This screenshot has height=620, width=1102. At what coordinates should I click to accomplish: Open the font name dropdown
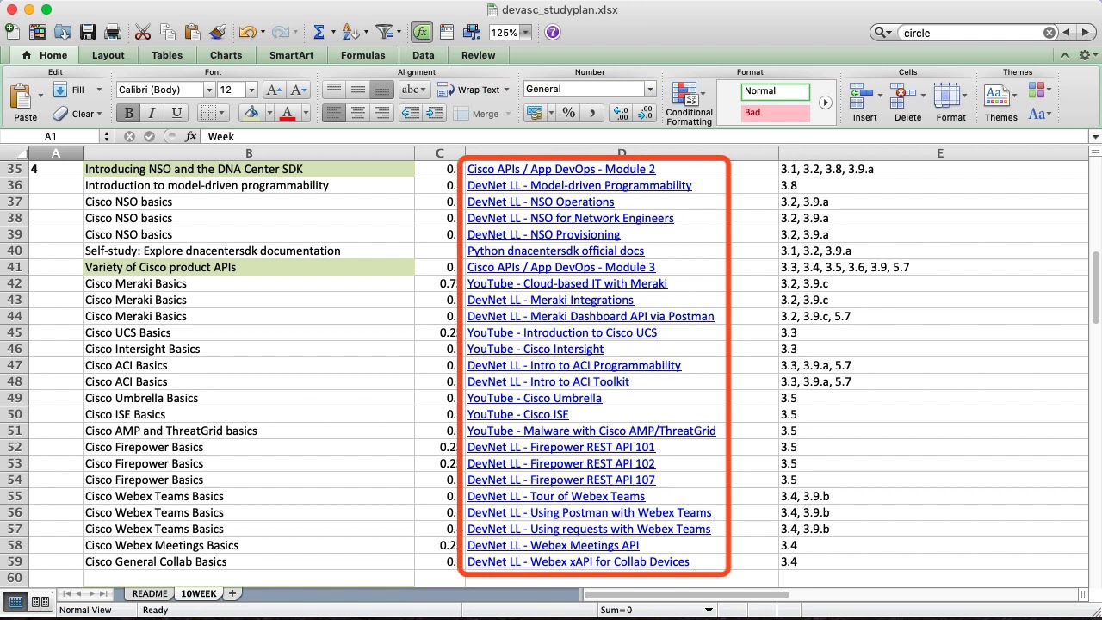(208, 90)
